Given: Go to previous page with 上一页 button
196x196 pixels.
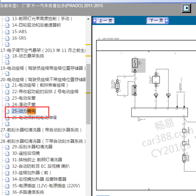Looking at the screenshot, I should (104, 20).
